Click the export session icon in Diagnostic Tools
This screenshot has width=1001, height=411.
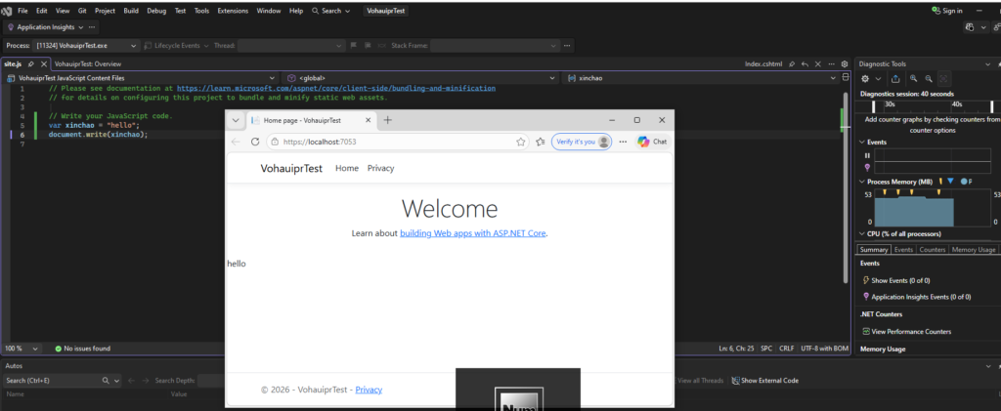point(894,78)
